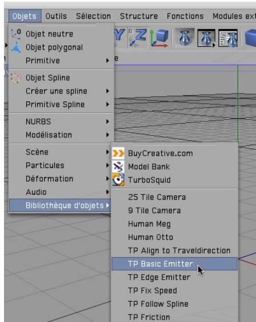Toggle the Z axis lock
The image size is (256, 322).
tap(138, 38)
